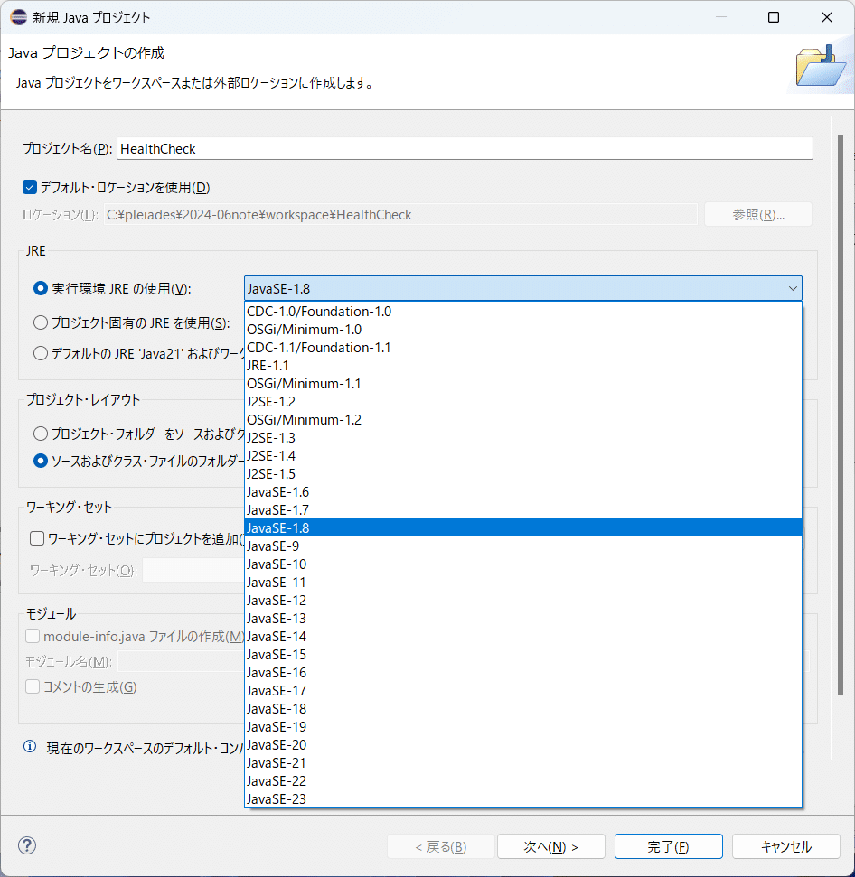Screen dimensions: 855x877
Task: Select JavaSE-11 list entry
Action: pyautogui.click(x=522, y=583)
